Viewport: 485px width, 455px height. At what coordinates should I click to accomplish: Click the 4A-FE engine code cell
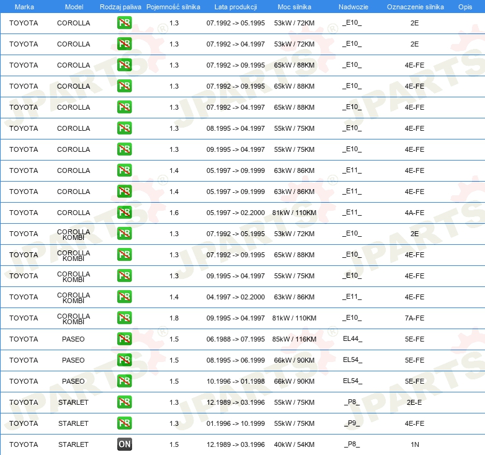pos(414,213)
